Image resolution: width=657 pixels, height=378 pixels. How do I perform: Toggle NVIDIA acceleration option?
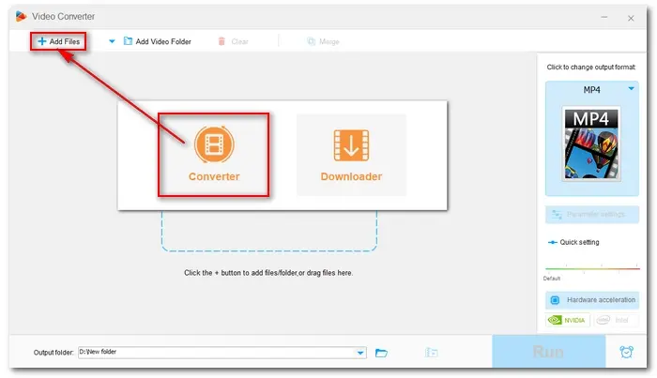click(x=568, y=320)
